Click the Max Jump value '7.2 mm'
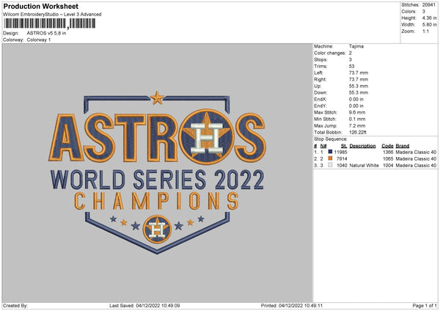Screen dimensions: 440x311 (357, 125)
